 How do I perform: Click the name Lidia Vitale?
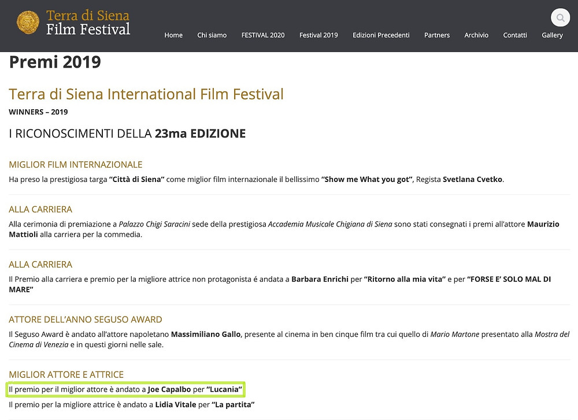click(x=176, y=404)
